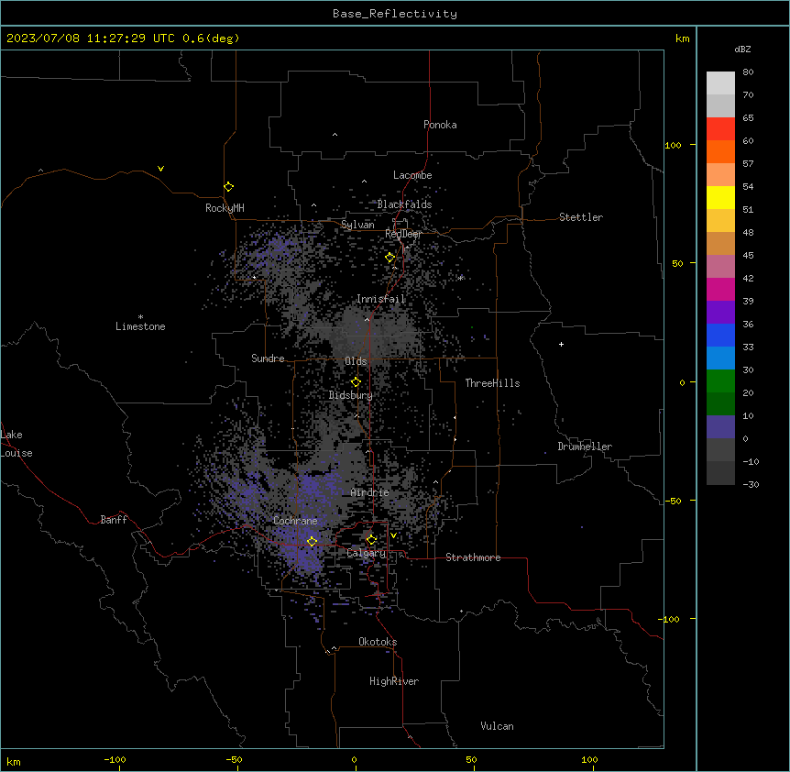This screenshot has height=772, width=790.
Task: Select the Olds town label
Action: point(356,361)
